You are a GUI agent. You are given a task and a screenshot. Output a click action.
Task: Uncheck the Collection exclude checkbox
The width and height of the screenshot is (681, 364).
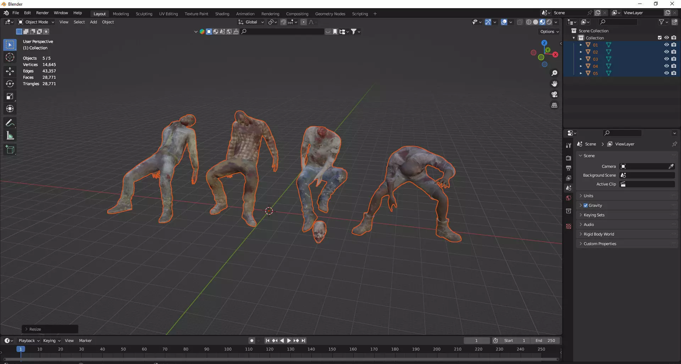click(x=660, y=38)
